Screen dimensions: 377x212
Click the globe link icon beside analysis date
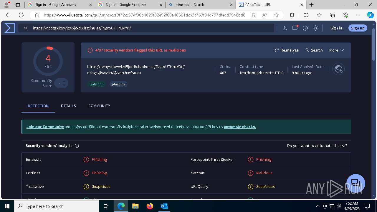(x=338, y=69)
